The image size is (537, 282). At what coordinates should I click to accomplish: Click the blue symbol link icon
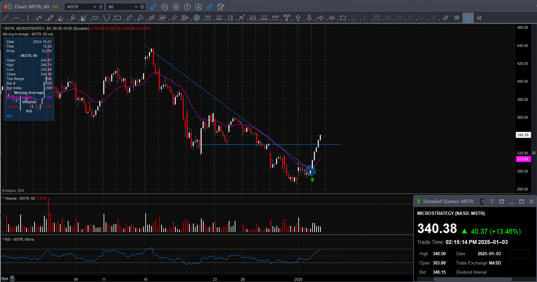(x=209, y=7)
